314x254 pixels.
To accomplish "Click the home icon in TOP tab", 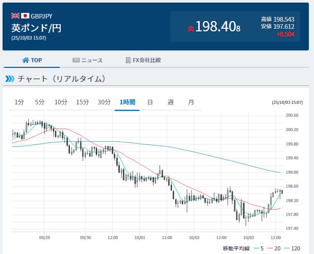I will [25, 60].
